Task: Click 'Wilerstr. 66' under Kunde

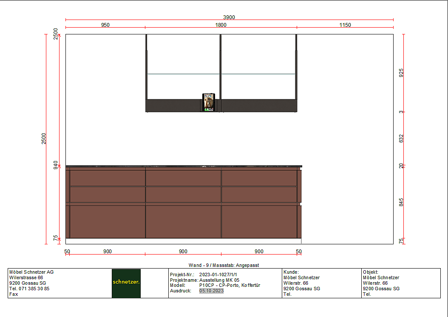Action: coord(296,283)
